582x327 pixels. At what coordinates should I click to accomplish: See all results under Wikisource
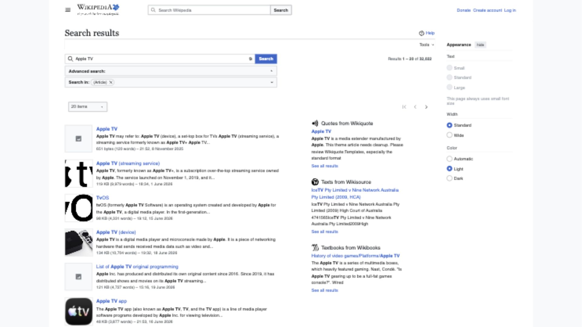[324, 232]
